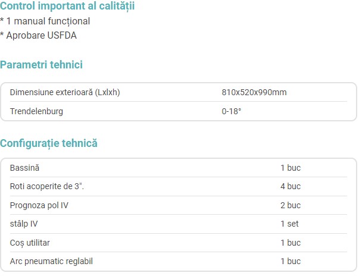Select the Bassină row label
Viewport: 359px width, 276px height.
click(25, 168)
